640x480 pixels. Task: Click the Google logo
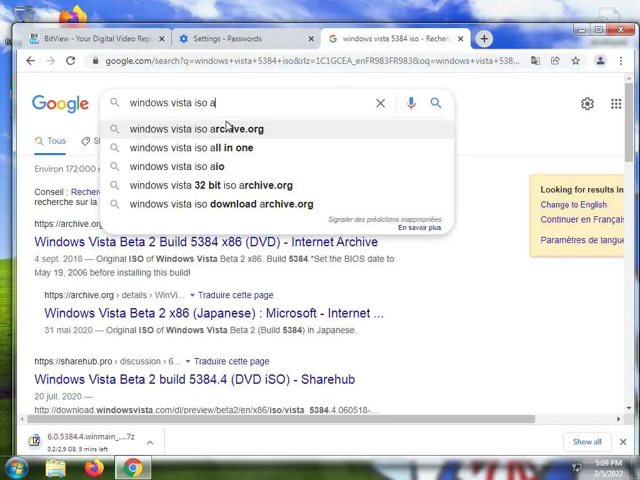(x=61, y=104)
